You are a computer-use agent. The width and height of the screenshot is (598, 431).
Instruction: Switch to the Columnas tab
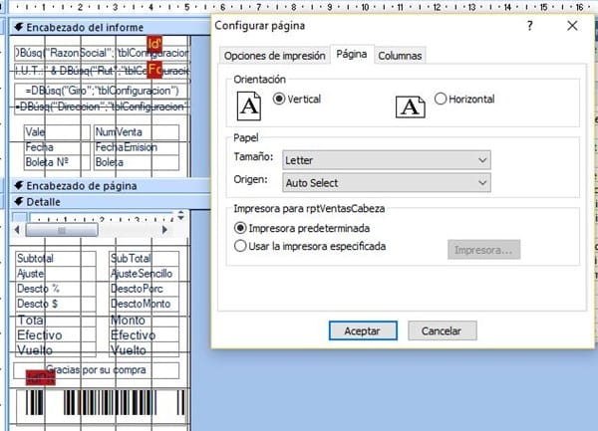(400, 56)
